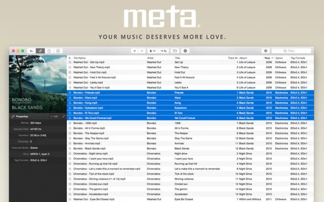The height and width of the screenshot is (202, 324).
Task: Select row Bonobo - All In Forms.mp3
Action: [x=190, y=128]
